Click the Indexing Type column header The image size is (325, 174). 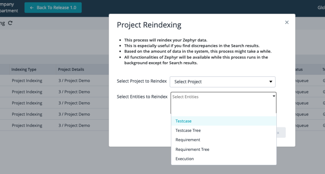pyautogui.click(x=24, y=69)
